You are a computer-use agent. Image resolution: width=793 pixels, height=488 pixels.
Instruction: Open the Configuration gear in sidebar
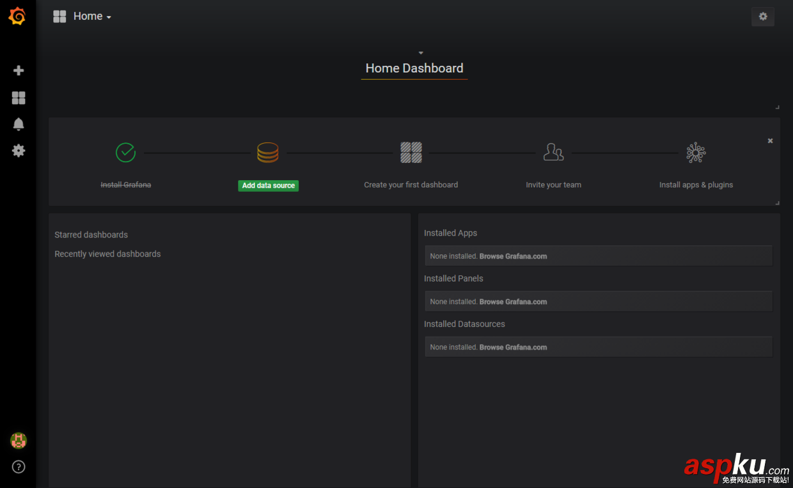click(19, 151)
